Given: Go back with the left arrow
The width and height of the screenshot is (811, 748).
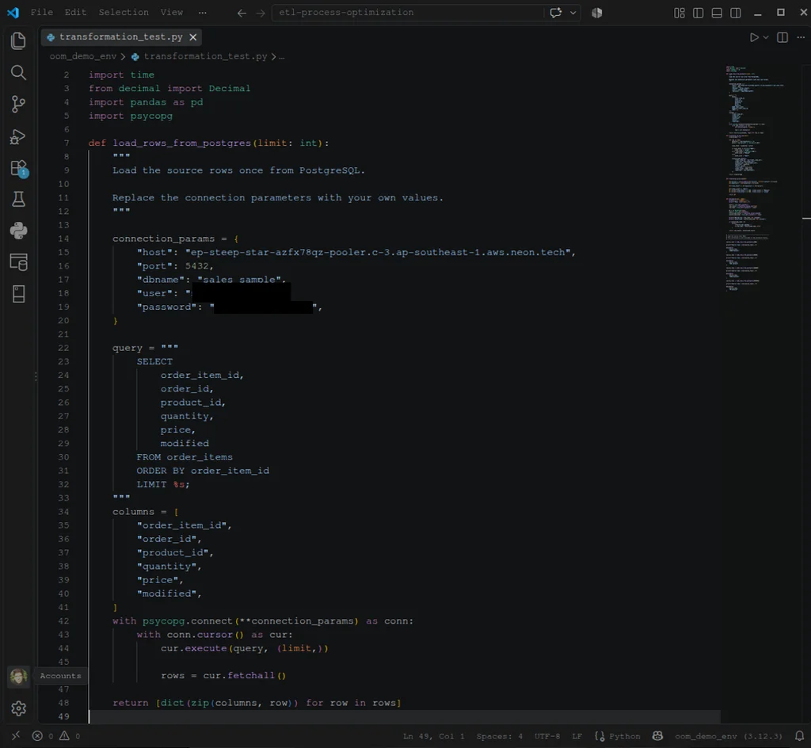Looking at the screenshot, I should click(242, 13).
